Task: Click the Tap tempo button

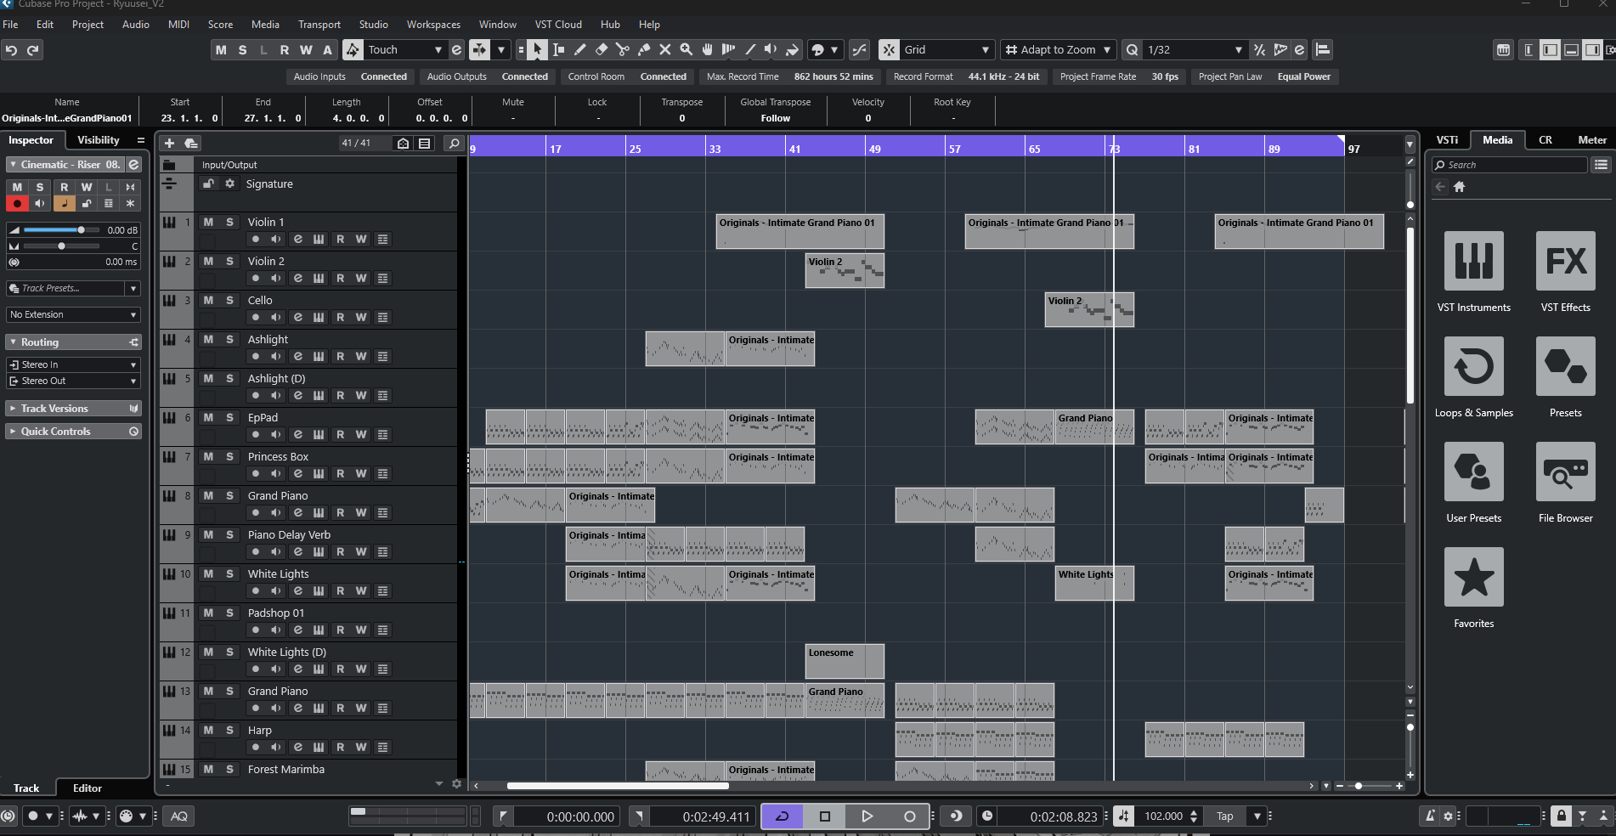Action: click(x=1224, y=816)
